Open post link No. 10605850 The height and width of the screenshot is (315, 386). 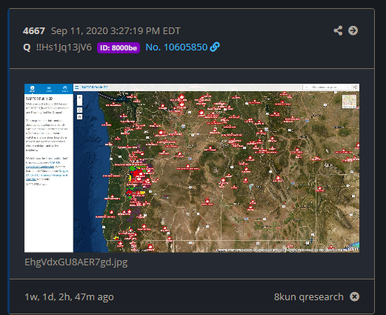point(176,47)
